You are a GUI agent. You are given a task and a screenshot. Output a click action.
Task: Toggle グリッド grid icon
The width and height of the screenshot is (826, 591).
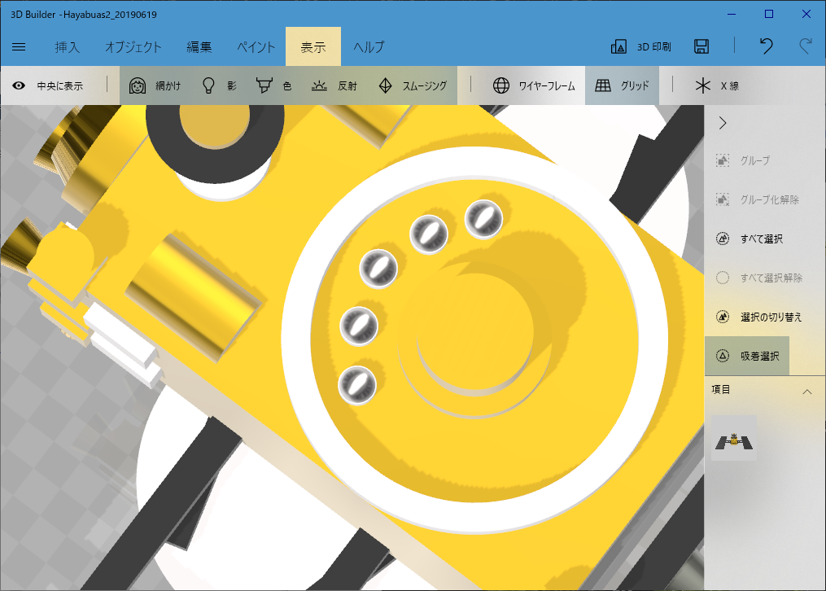tap(603, 85)
